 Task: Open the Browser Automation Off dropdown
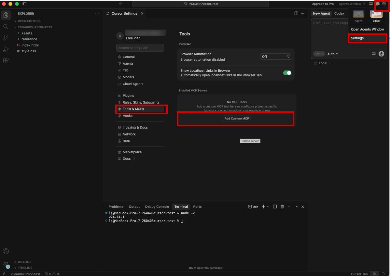pos(275,56)
